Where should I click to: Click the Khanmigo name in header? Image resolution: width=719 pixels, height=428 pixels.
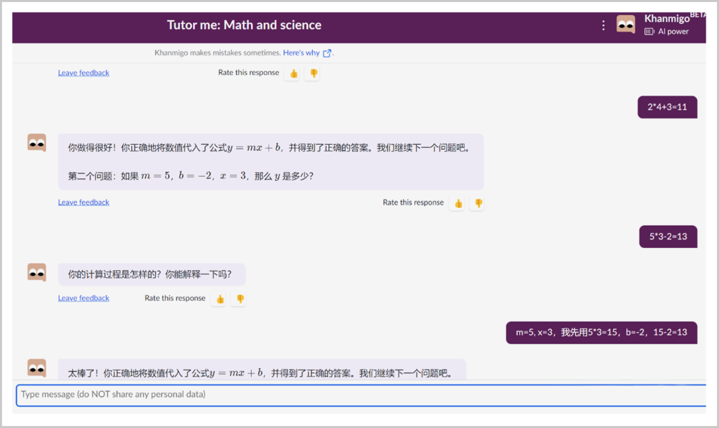[666, 19]
